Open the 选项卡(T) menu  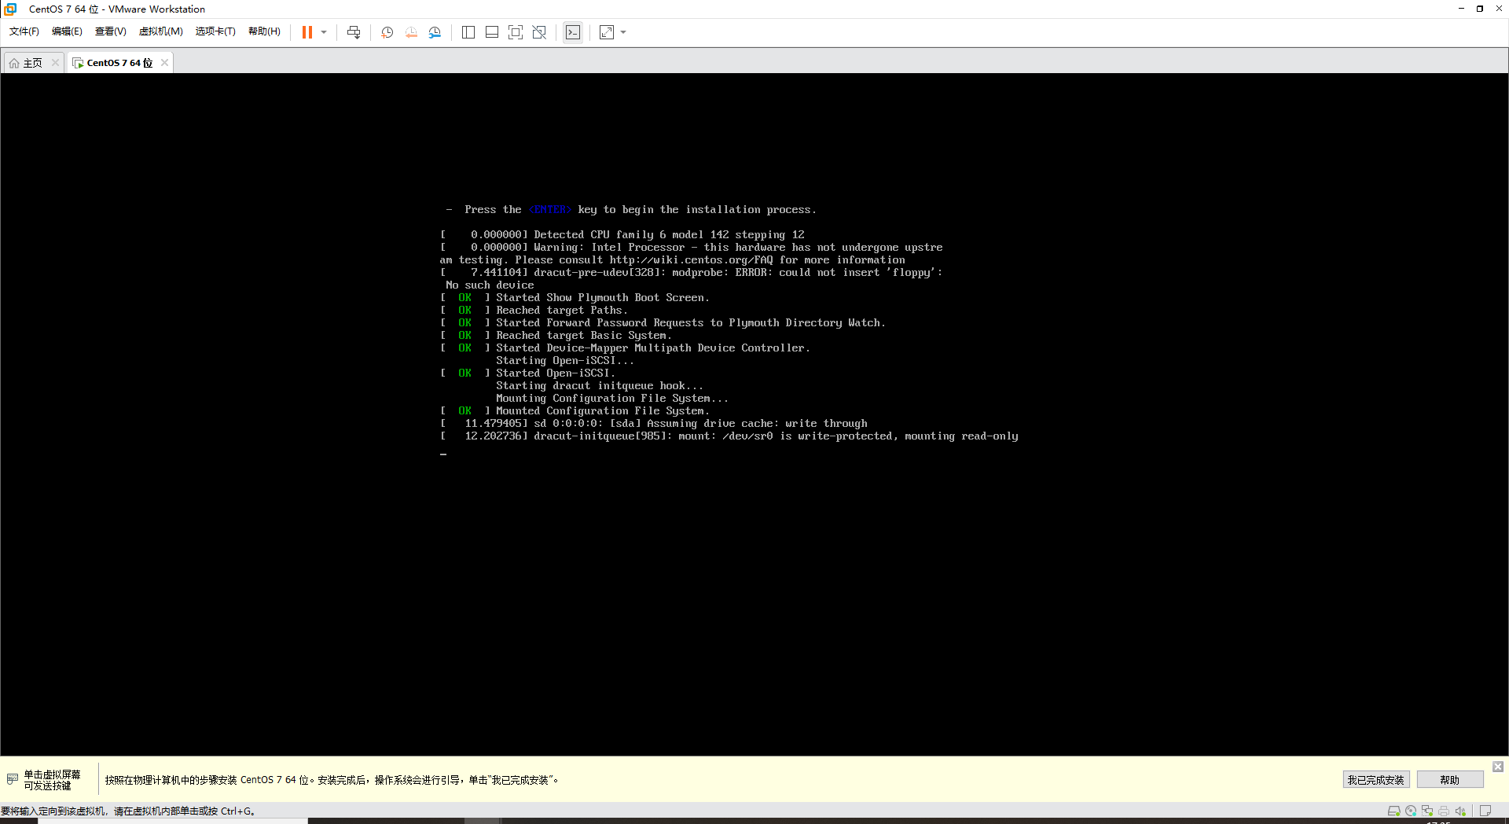[215, 31]
